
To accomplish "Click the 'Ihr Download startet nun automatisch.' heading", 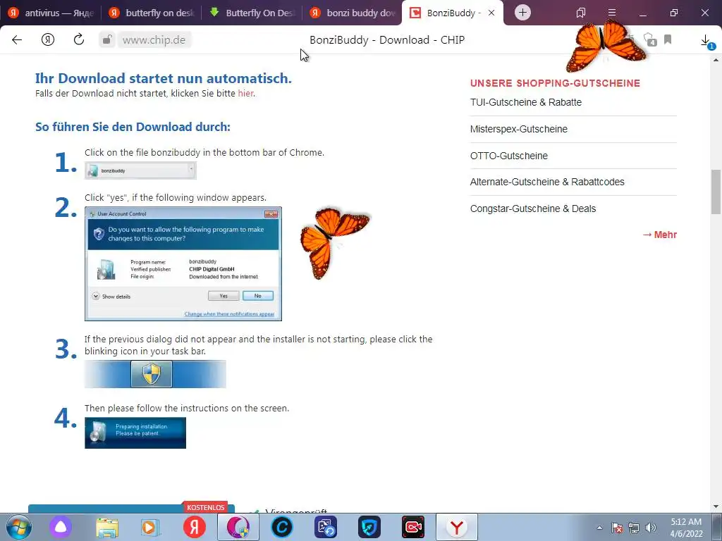I will [x=164, y=78].
